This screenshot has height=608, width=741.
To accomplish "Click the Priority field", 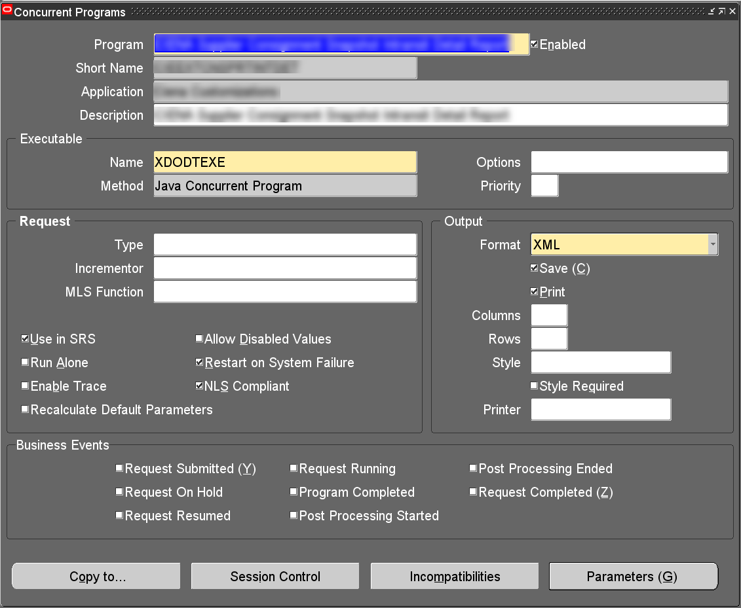I will [544, 185].
